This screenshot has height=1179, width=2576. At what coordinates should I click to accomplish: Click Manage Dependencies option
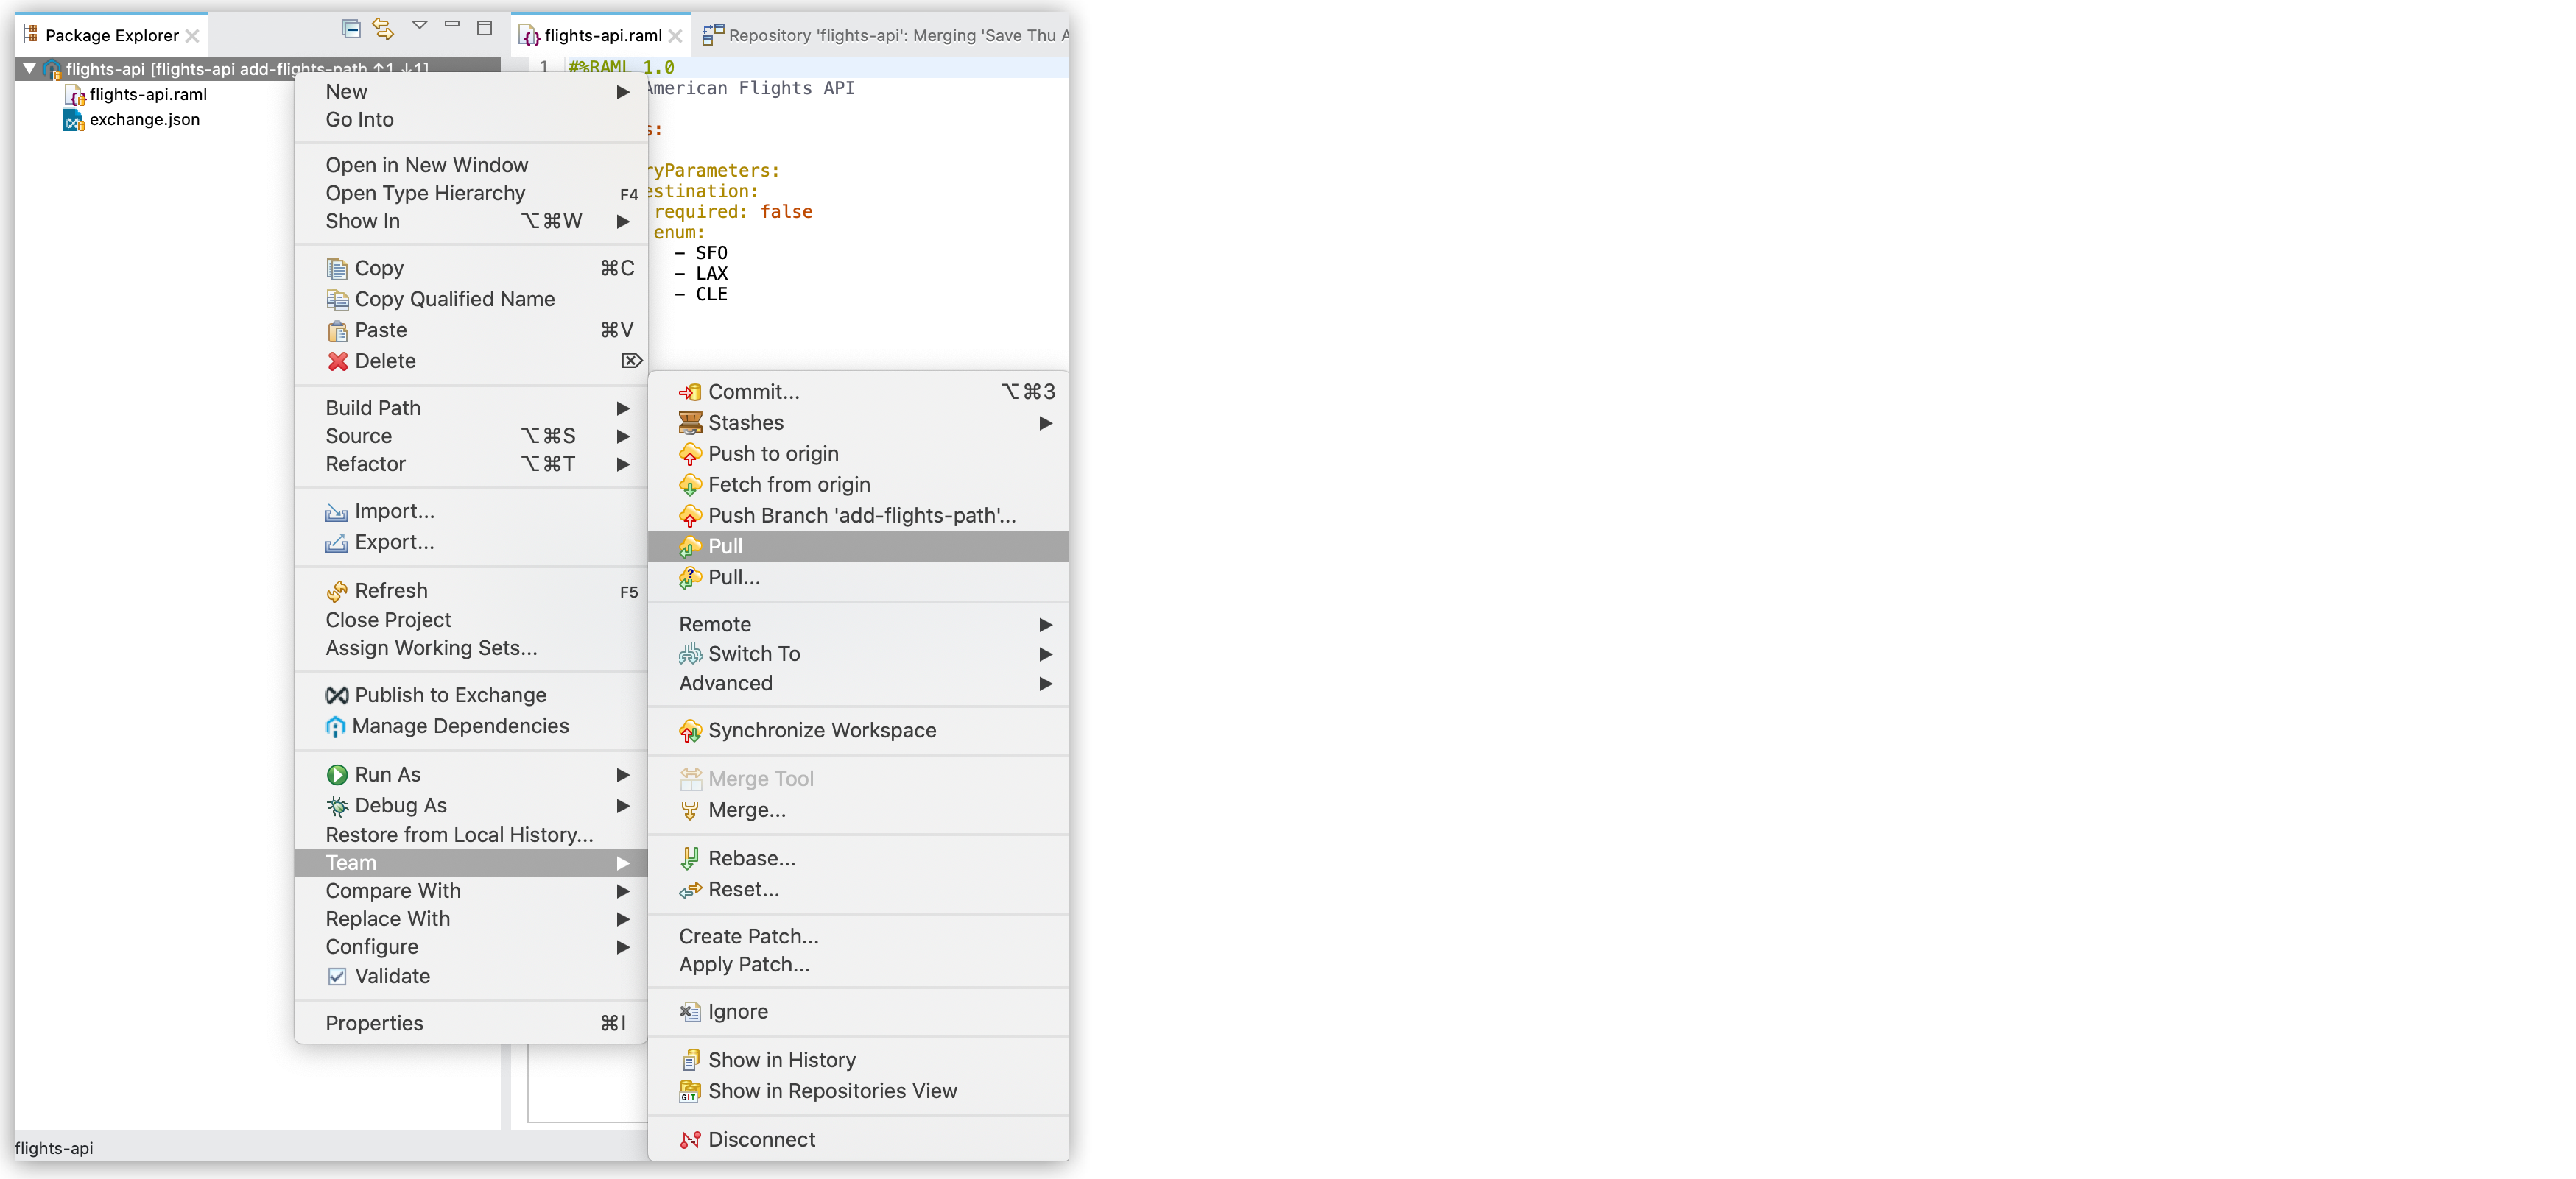coord(460,724)
